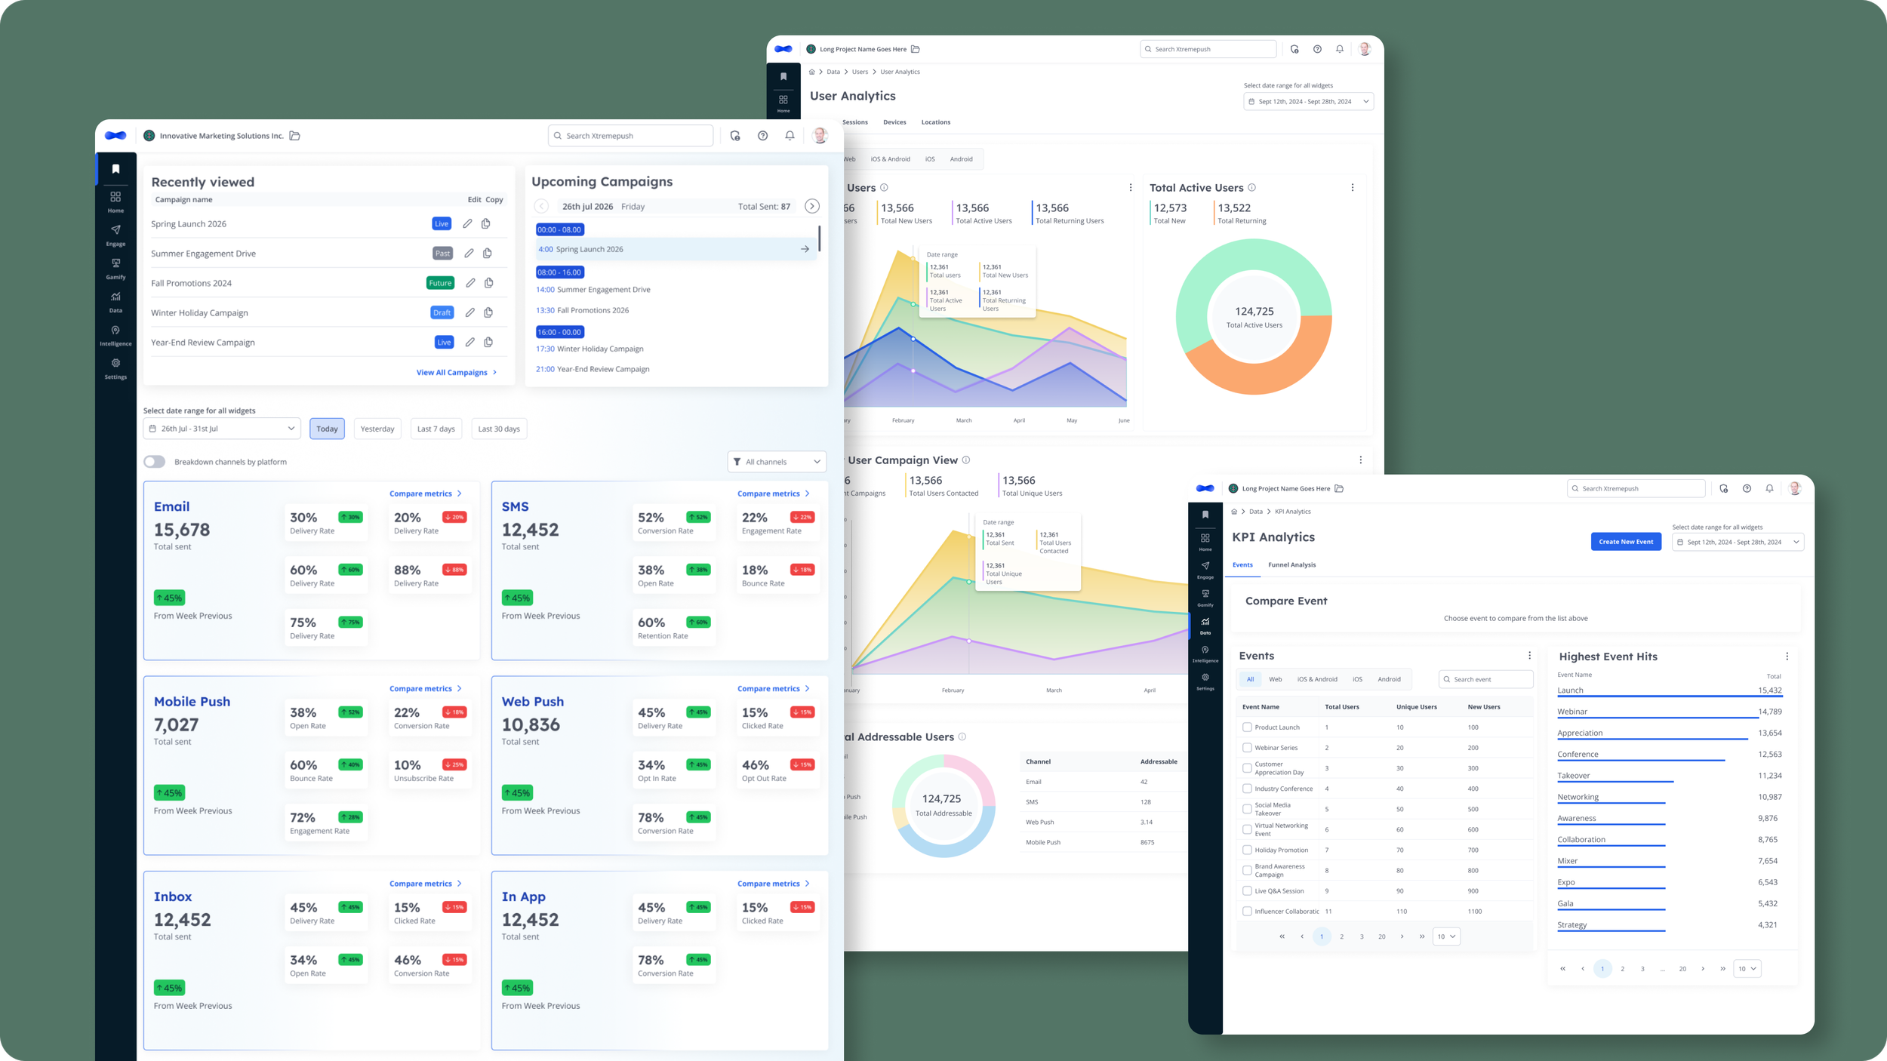Copy the Winter Holiday Campaign
The width and height of the screenshot is (1887, 1061).
click(x=488, y=312)
